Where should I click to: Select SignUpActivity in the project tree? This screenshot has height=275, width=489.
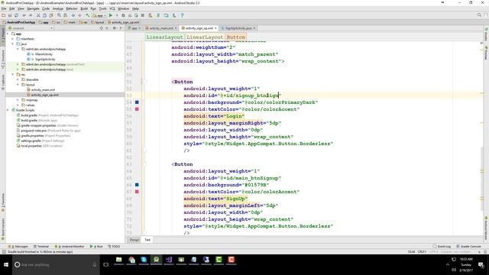(44, 60)
